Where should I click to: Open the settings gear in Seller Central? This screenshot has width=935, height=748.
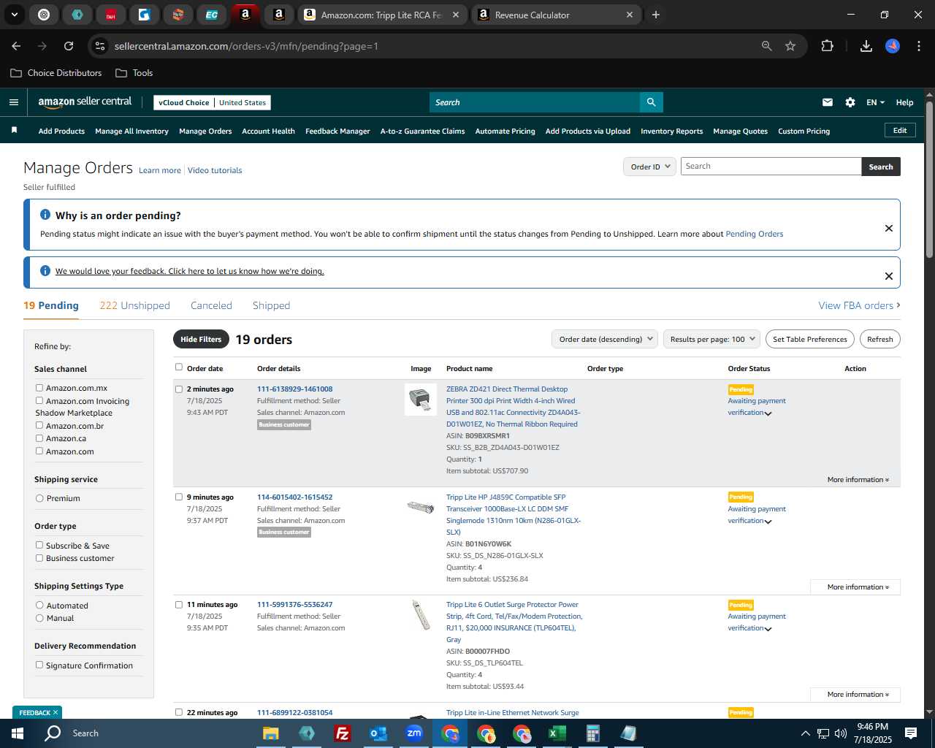click(850, 102)
